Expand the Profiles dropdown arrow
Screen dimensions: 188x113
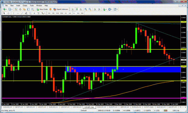tap(12, 9)
